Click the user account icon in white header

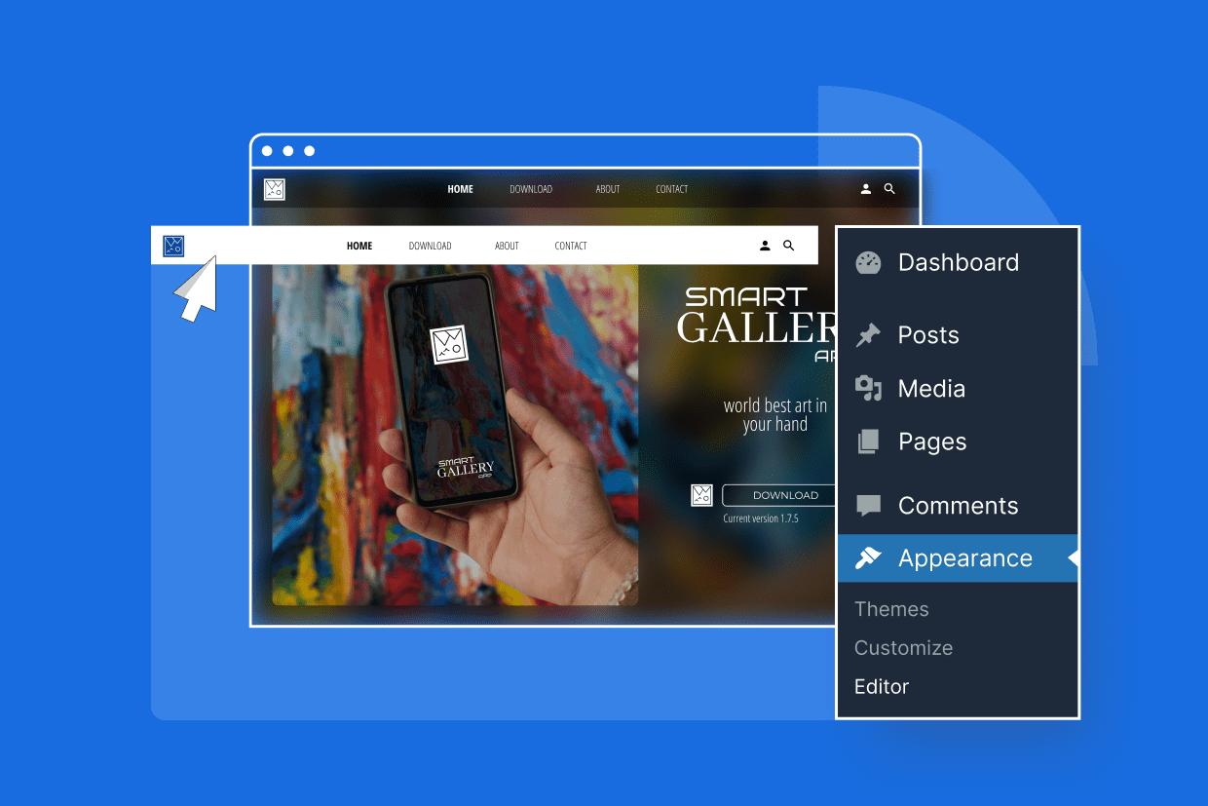point(765,246)
